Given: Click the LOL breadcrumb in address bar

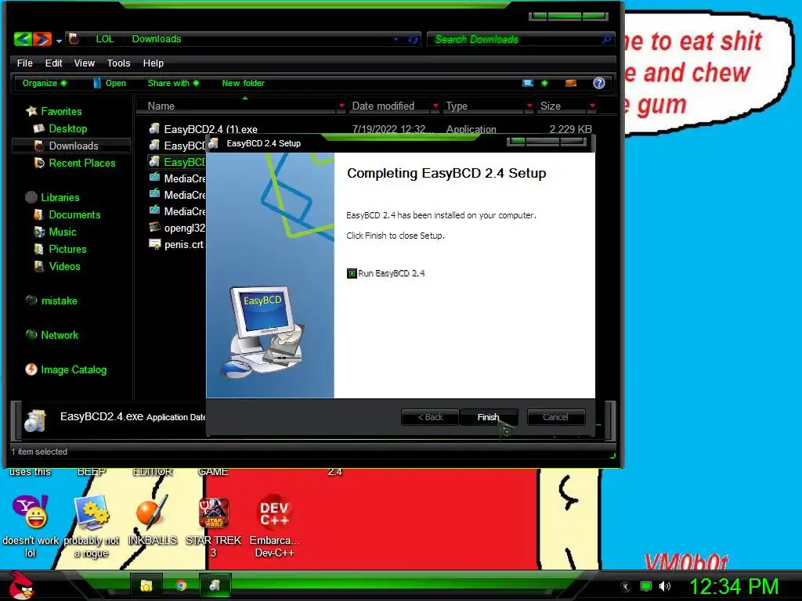Looking at the screenshot, I should point(105,39).
